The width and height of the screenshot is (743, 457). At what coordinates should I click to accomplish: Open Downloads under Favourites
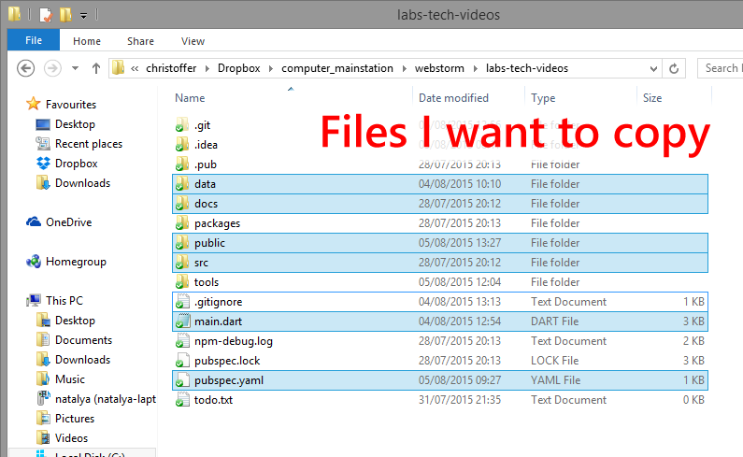pos(82,183)
